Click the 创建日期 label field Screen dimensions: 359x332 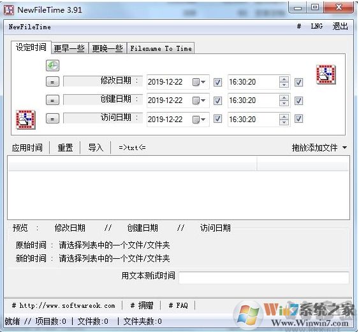pyautogui.click(x=103, y=100)
